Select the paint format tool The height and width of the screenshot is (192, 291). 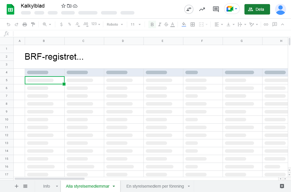click(x=33, y=24)
